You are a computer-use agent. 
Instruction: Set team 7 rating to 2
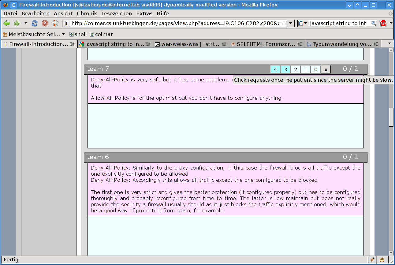tap(296, 69)
